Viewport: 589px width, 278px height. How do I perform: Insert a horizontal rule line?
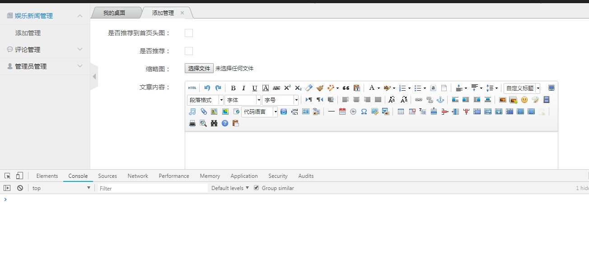coord(332,111)
